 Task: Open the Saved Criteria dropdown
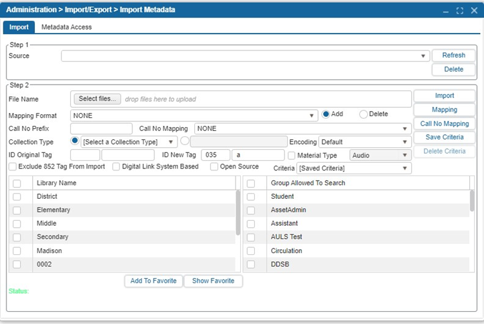(353, 168)
